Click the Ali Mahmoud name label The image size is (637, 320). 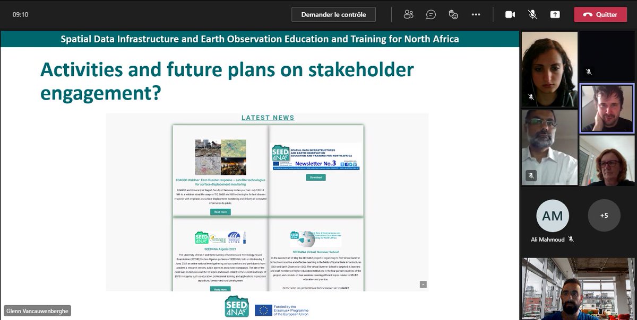click(x=548, y=239)
